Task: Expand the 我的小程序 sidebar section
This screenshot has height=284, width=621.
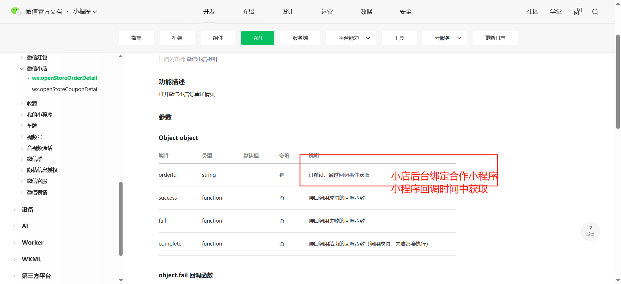Action: tap(22, 115)
